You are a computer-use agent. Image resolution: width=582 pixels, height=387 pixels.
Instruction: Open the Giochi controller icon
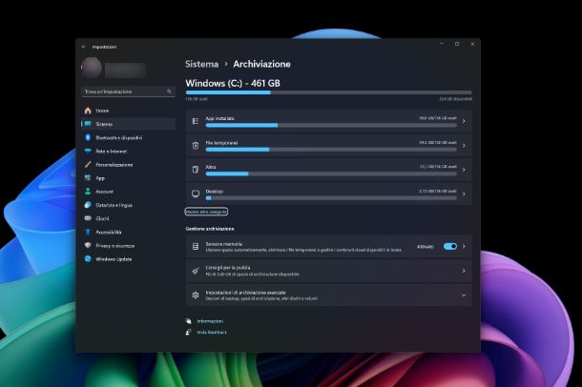[x=88, y=218]
